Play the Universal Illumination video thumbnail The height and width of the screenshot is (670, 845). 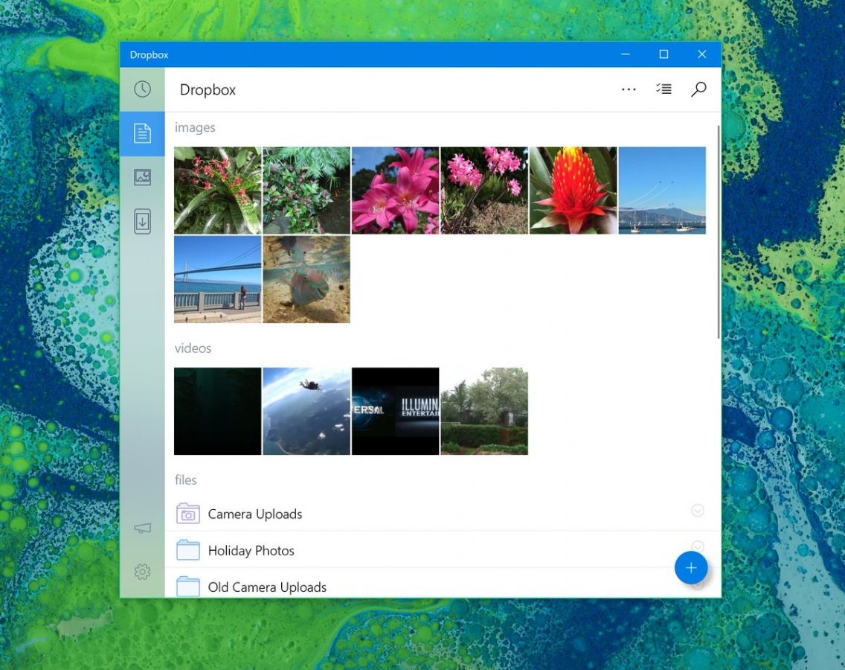pyautogui.click(x=396, y=411)
